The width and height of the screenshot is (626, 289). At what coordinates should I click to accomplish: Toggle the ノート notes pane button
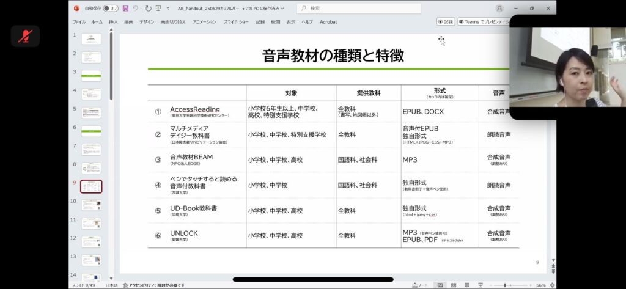pos(420,285)
